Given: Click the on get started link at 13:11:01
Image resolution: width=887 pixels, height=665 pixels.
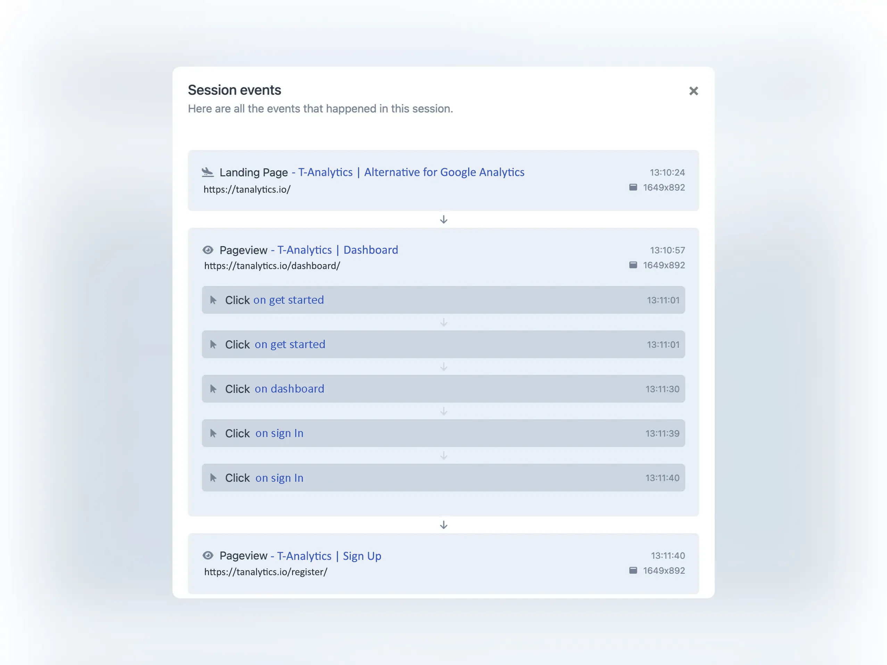Looking at the screenshot, I should [289, 300].
